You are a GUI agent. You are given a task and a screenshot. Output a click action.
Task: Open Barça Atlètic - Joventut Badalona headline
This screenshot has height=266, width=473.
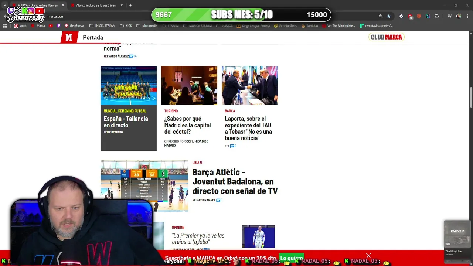(235, 181)
